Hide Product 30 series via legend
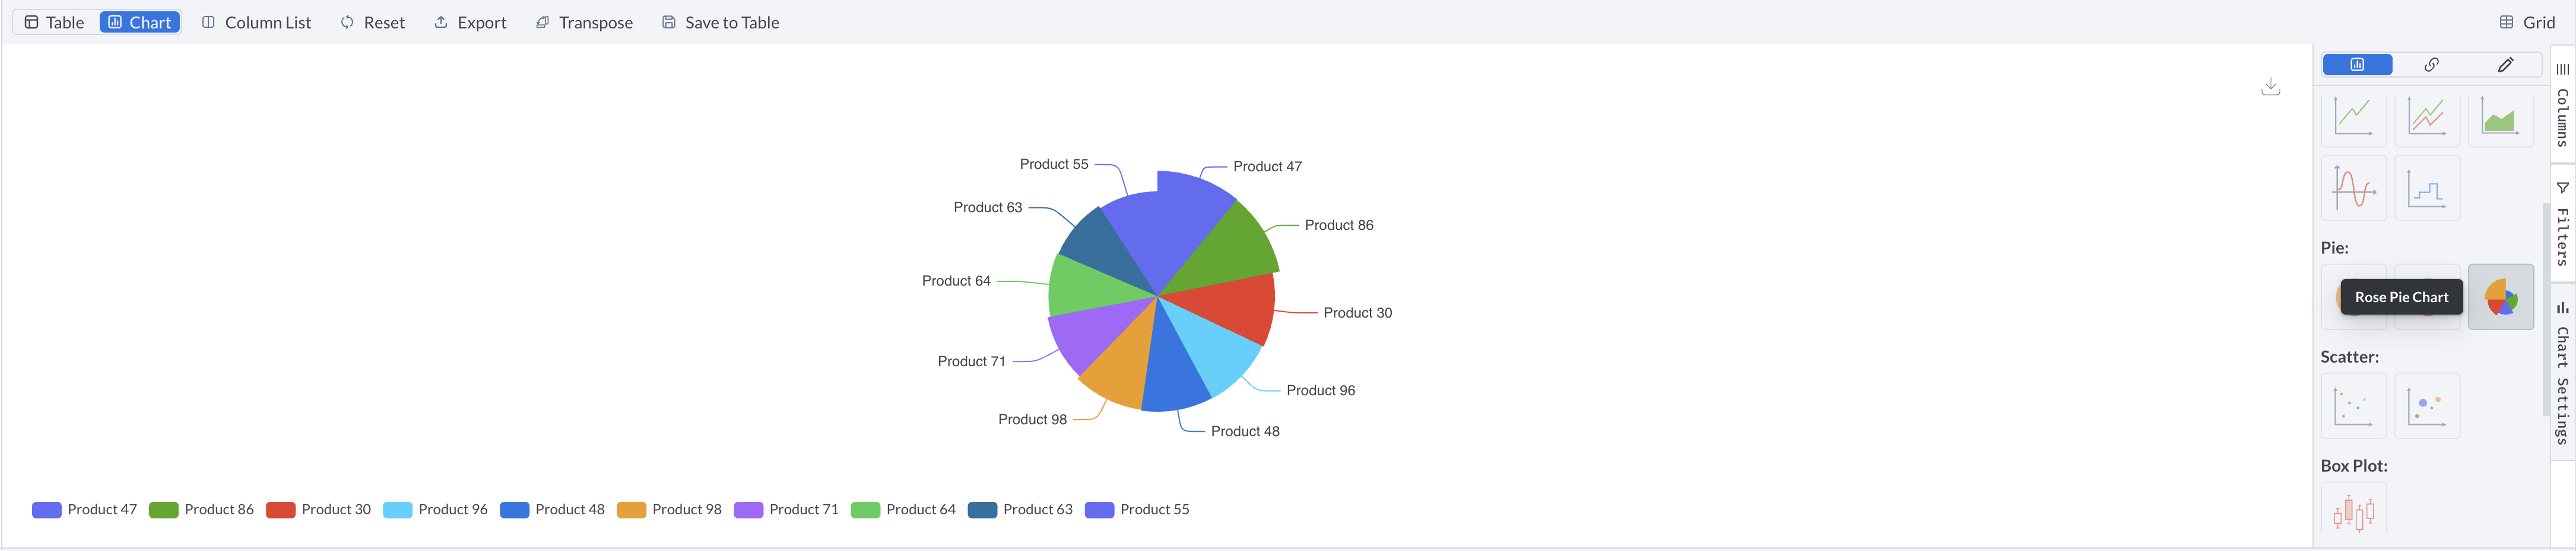Image resolution: width=2576 pixels, height=551 pixels. coord(318,510)
